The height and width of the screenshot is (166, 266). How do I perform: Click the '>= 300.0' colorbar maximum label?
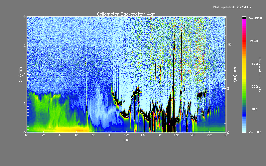(x=255, y=18)
